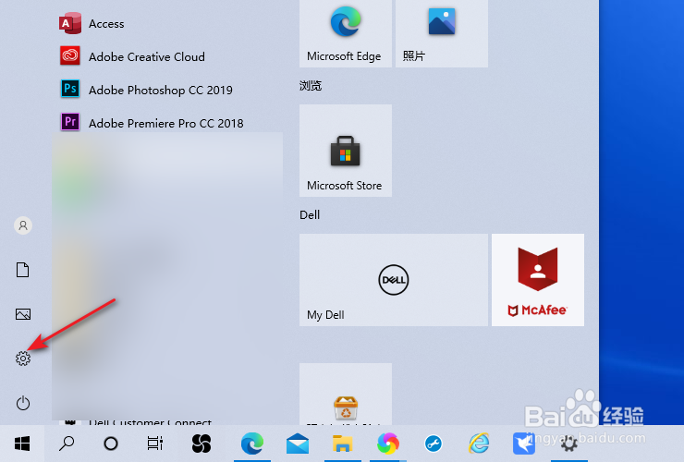Screen dimensions: 684x462
Task: Open the Microsoft Store tile
Action: [x=346, y=151]
